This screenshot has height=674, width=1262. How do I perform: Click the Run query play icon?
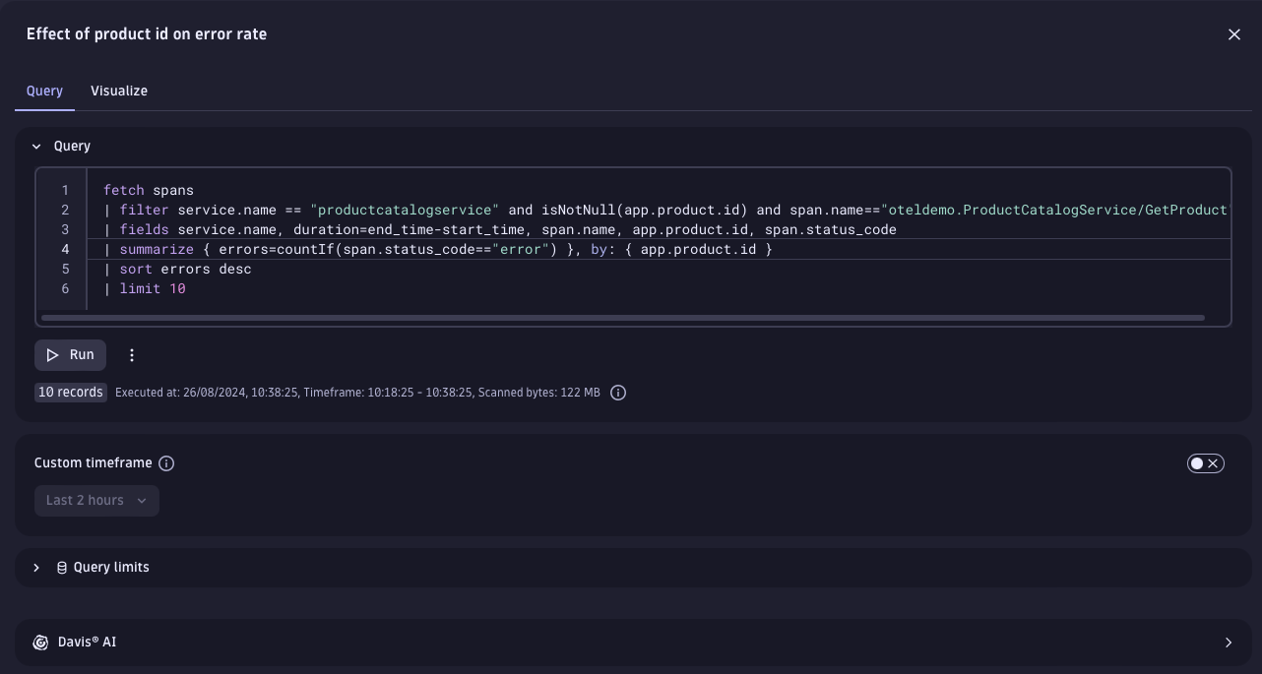pos(54,354)
